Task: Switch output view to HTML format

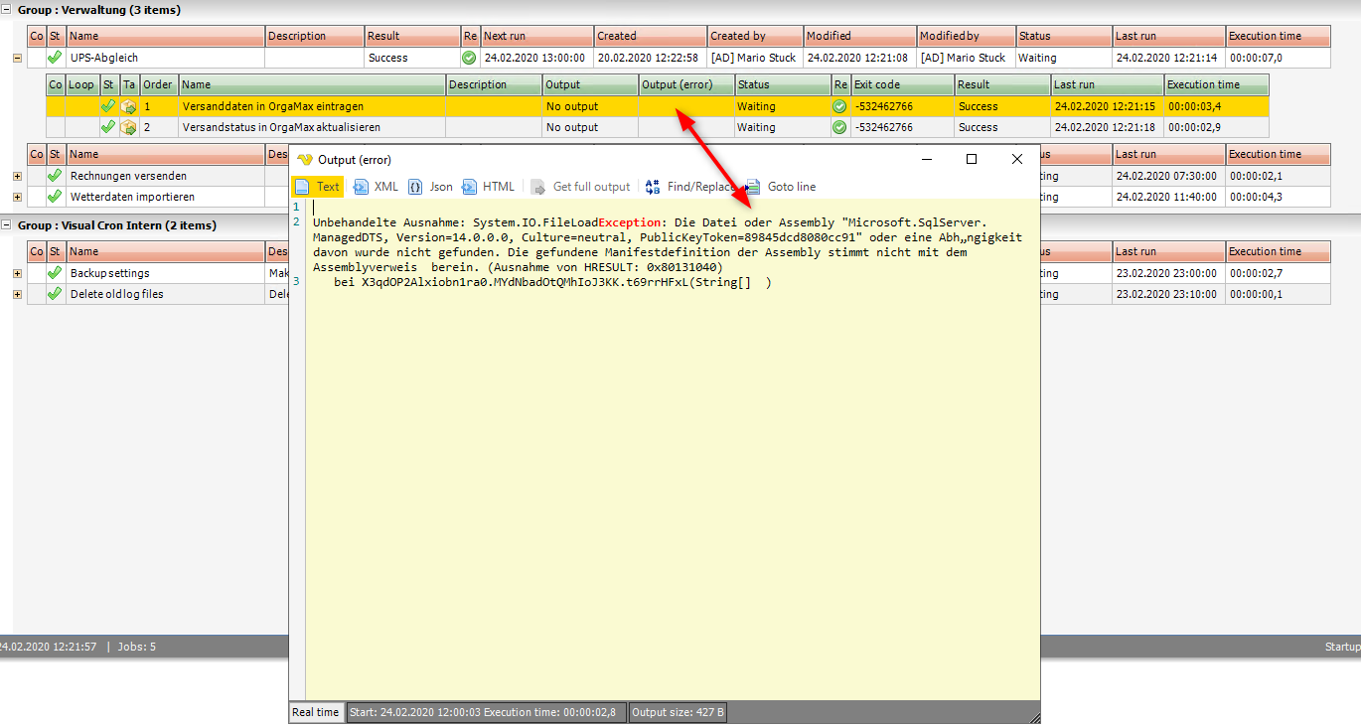Action: point(488,187)
